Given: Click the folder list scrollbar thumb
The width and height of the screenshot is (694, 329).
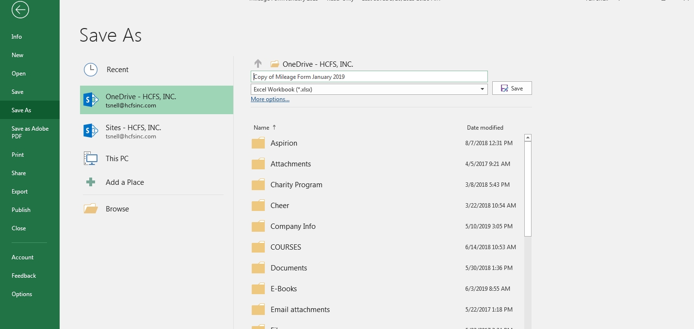Looking at the screenshot, I should pyautogui.click(x=528, y=189).
